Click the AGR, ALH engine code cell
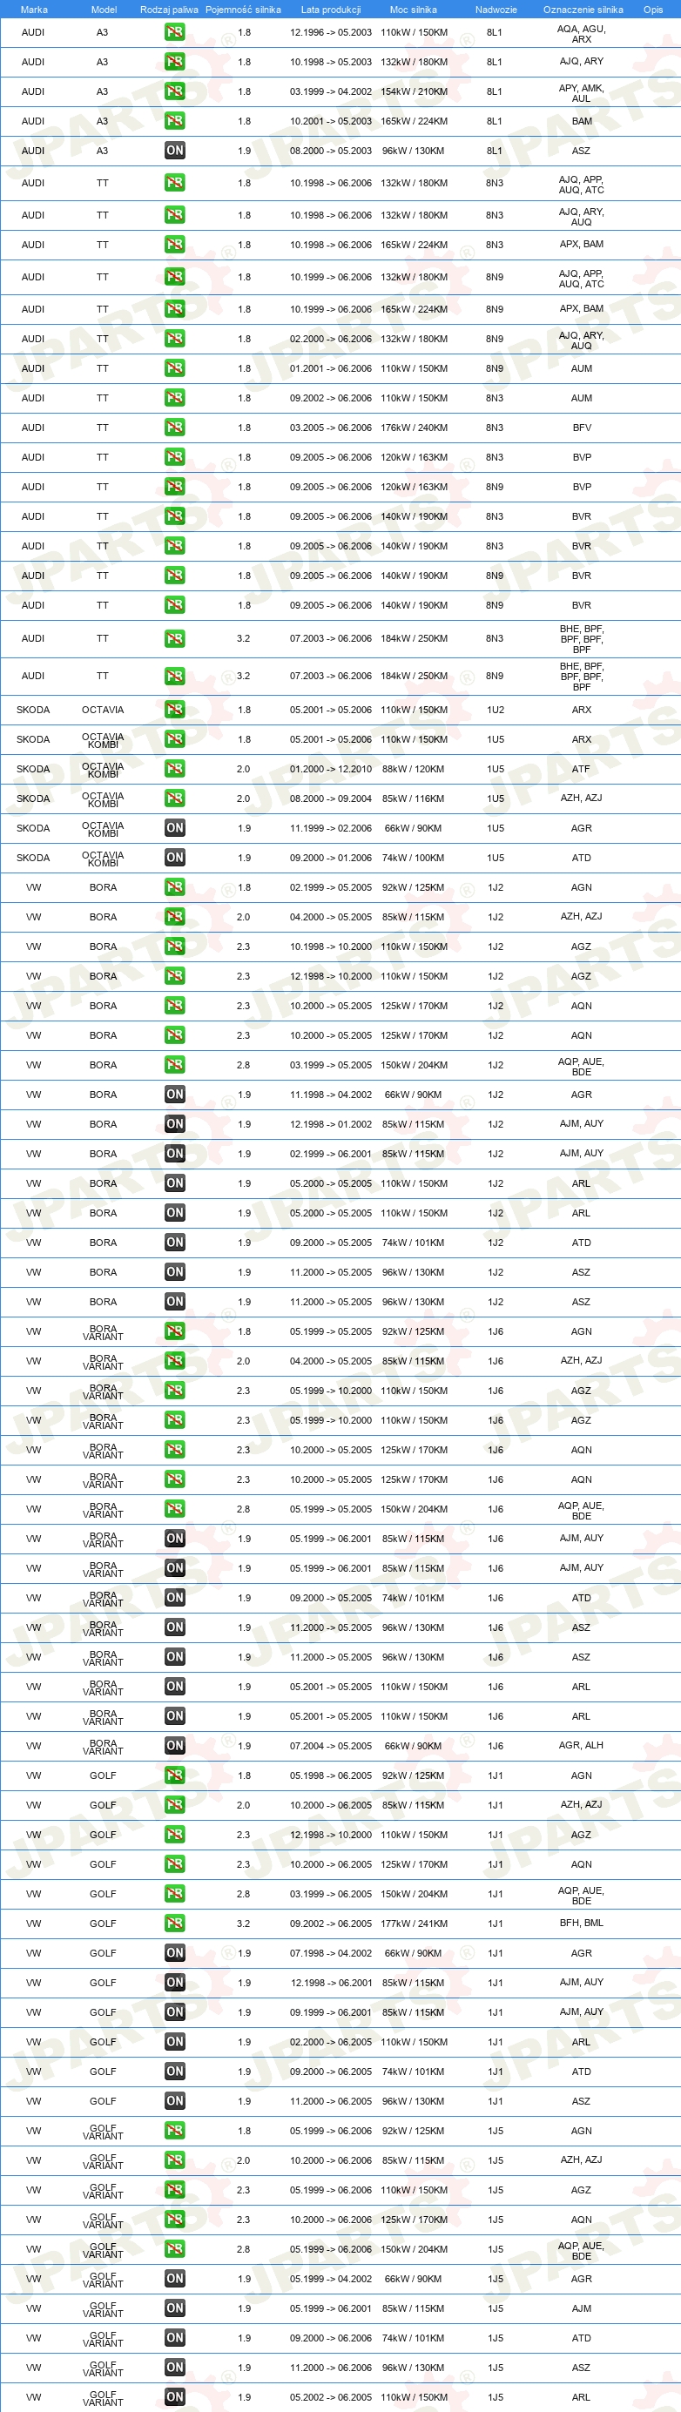Image resolution: width=681 pixels, height=2412 pixels. coord(582,1746)
